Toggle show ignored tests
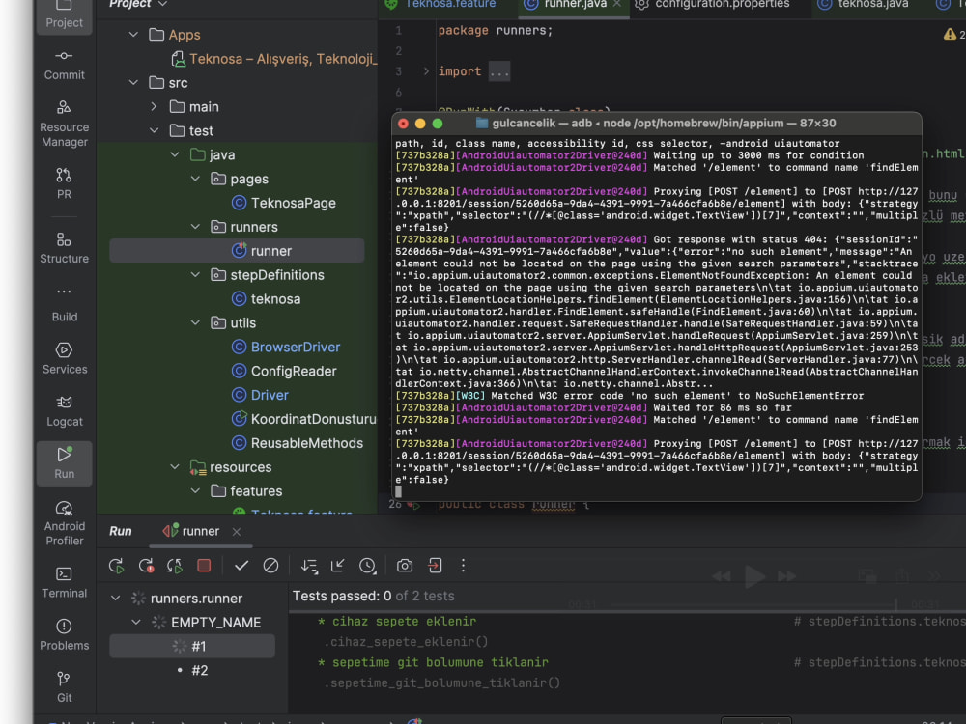 click(x=270, y=566)
